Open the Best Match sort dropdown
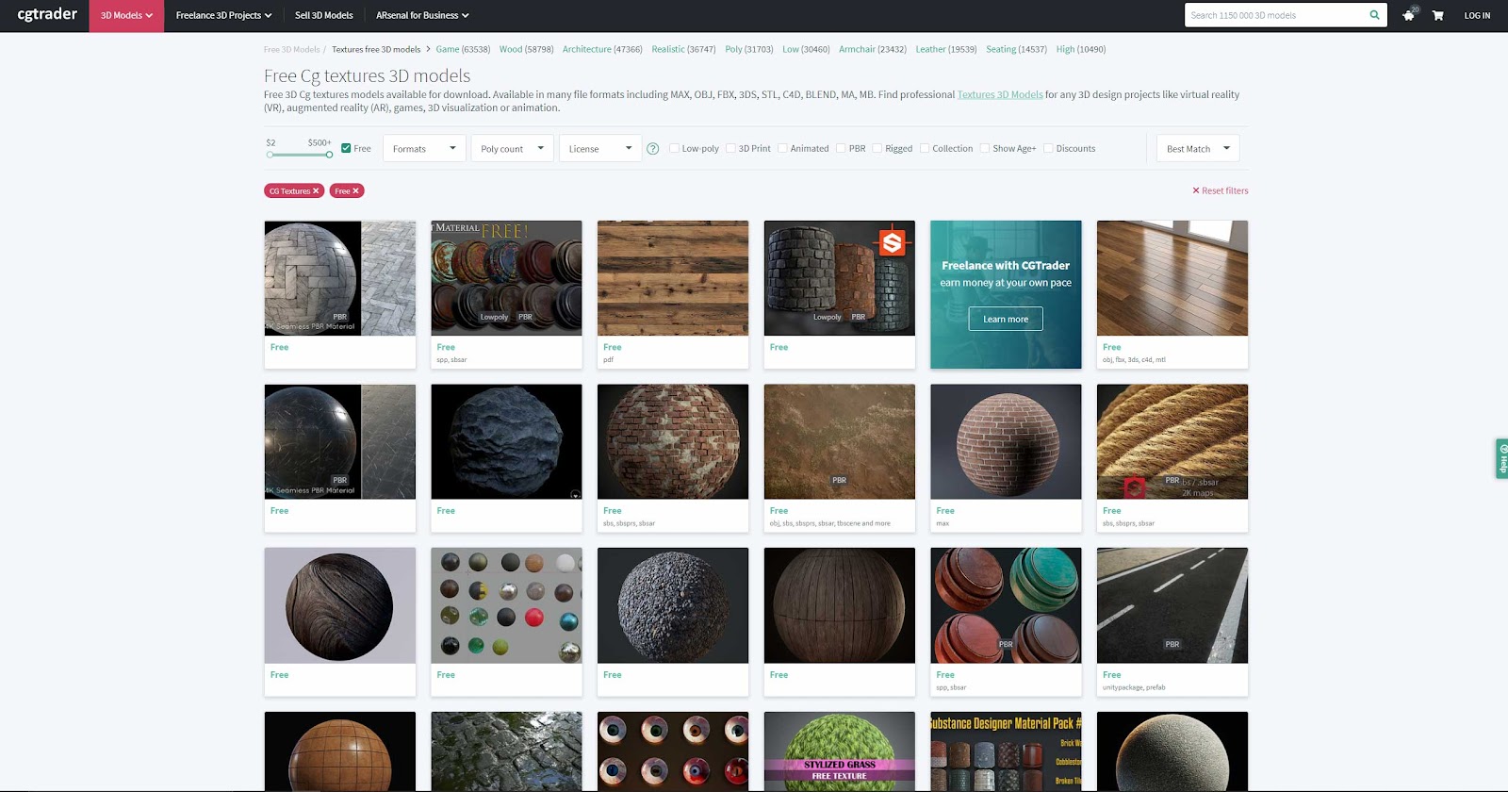Viewport: 1508px width, 792px height. (x=1198, y=148)
